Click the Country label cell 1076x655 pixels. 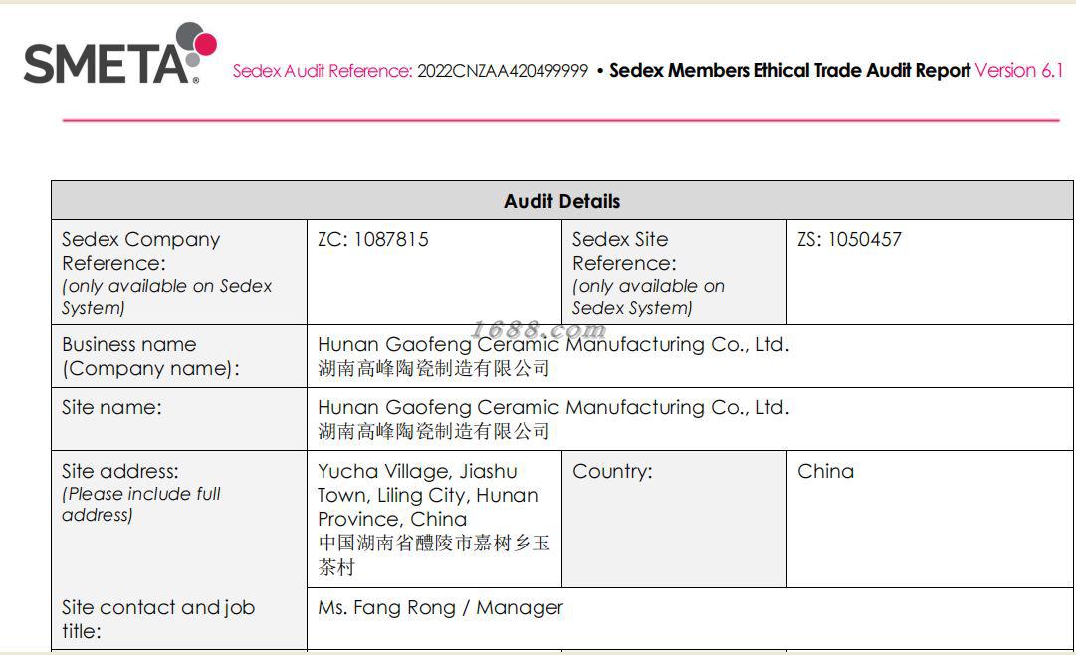tap(674, 519)
